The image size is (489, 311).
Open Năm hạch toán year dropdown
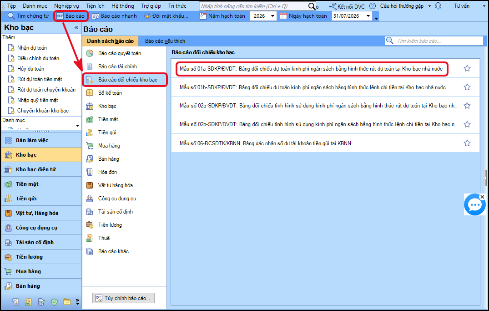[x=272, y=16]
